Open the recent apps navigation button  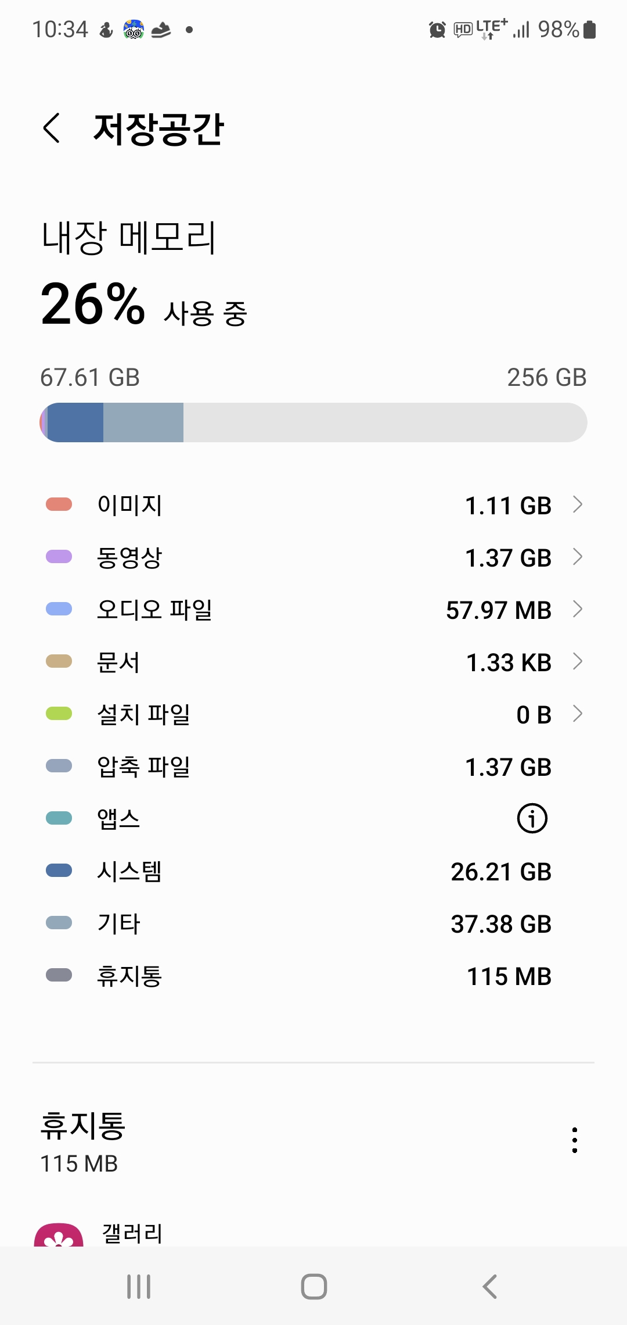tap(139, 1286)
